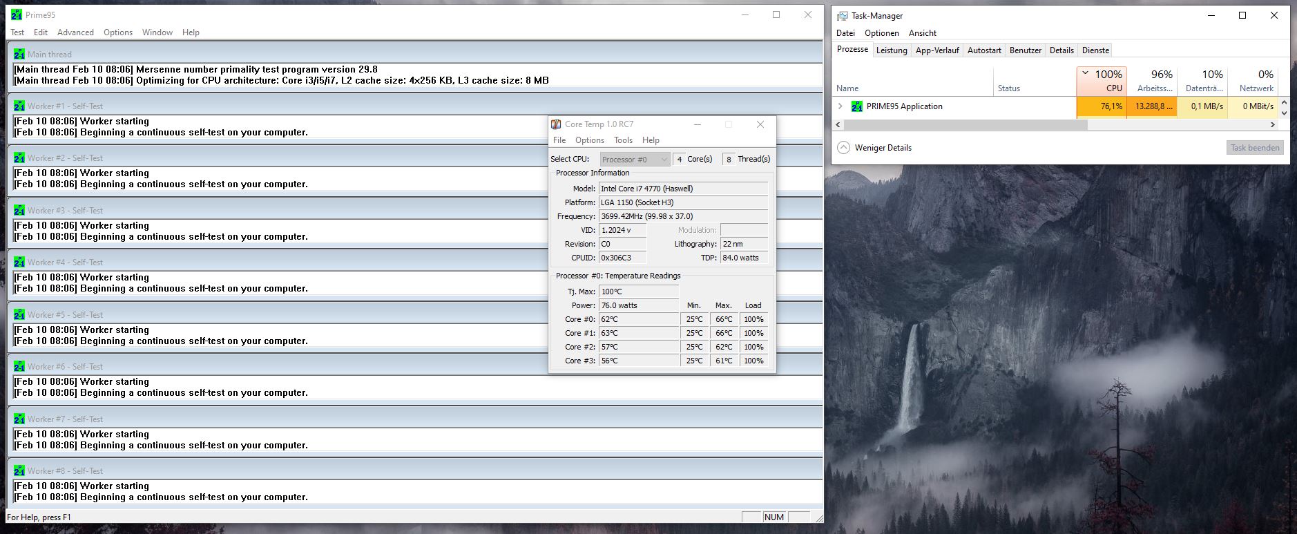Switch to the Benutzer tab
The image size is (1297, 534).
[1026, 50]
